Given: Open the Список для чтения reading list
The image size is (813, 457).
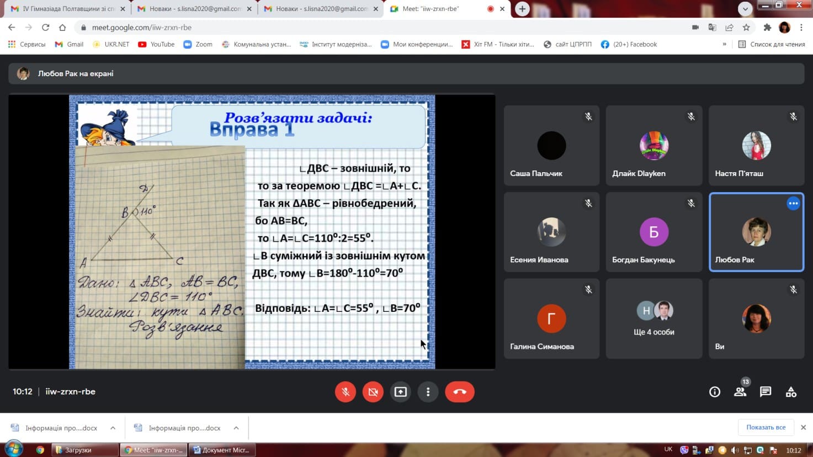Looking at the screenshot, I should click(x=772, y=44).
